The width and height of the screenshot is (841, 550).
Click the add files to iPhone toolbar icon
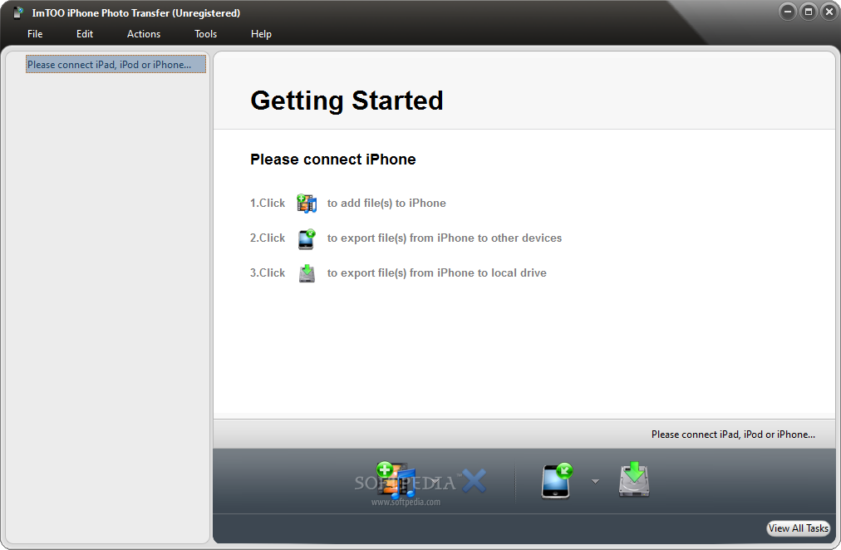396,479
